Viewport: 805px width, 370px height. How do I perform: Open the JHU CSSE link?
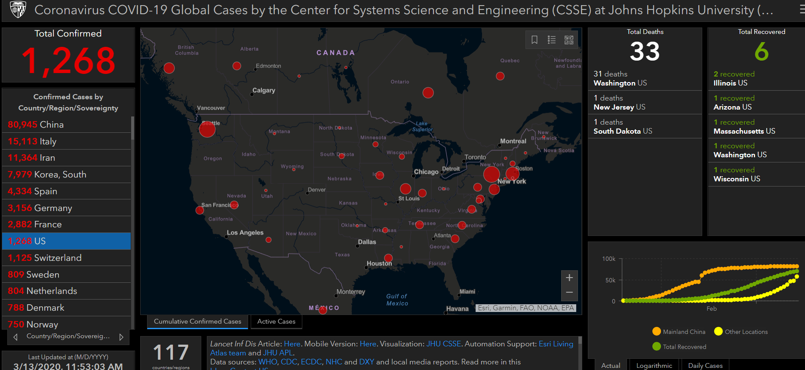pyautogui.click(x=443, y=344)
